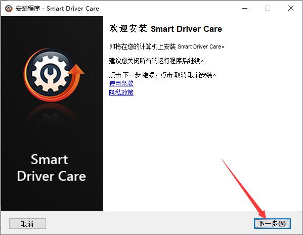Minimize the installer window

(x=245, y=8)
